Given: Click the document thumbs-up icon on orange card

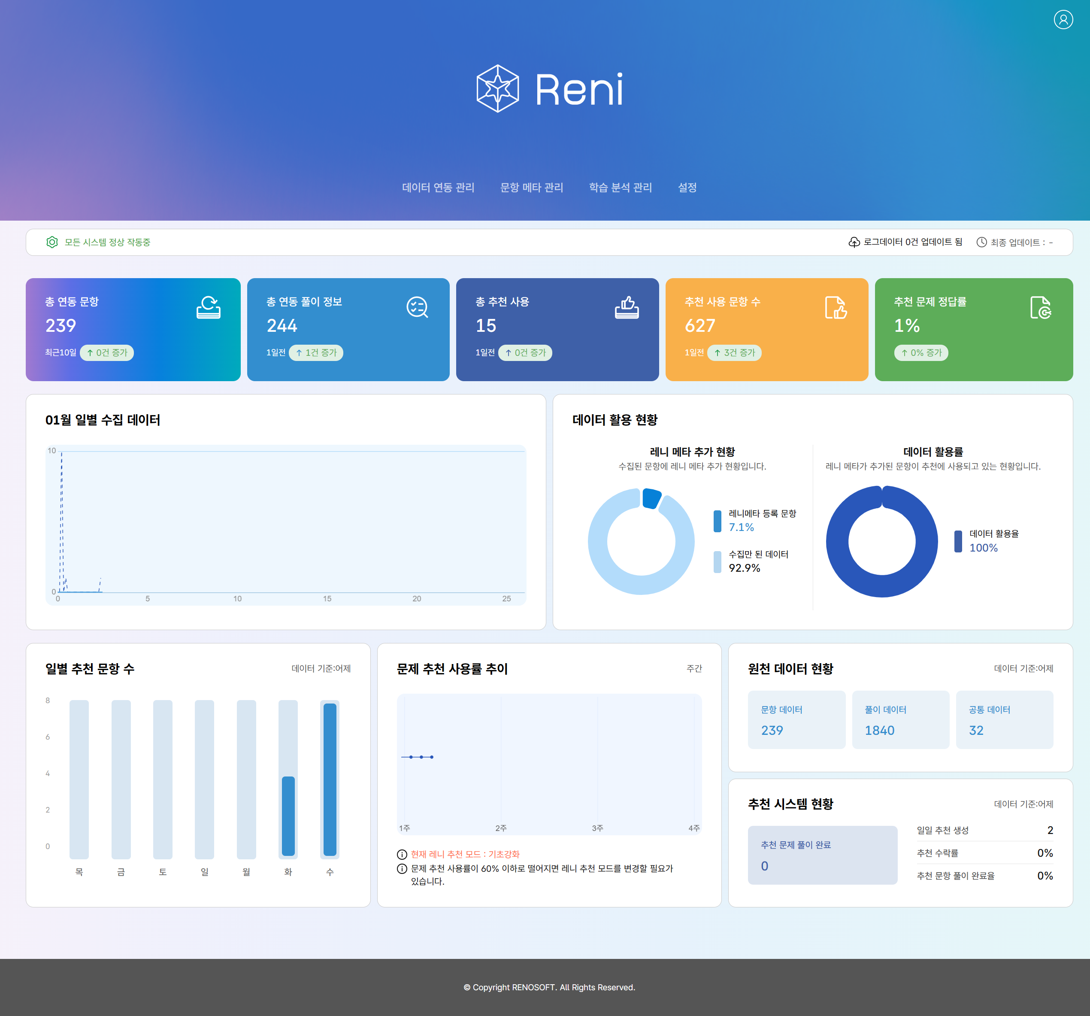Looking at the screenshot, I should [836, 308].
